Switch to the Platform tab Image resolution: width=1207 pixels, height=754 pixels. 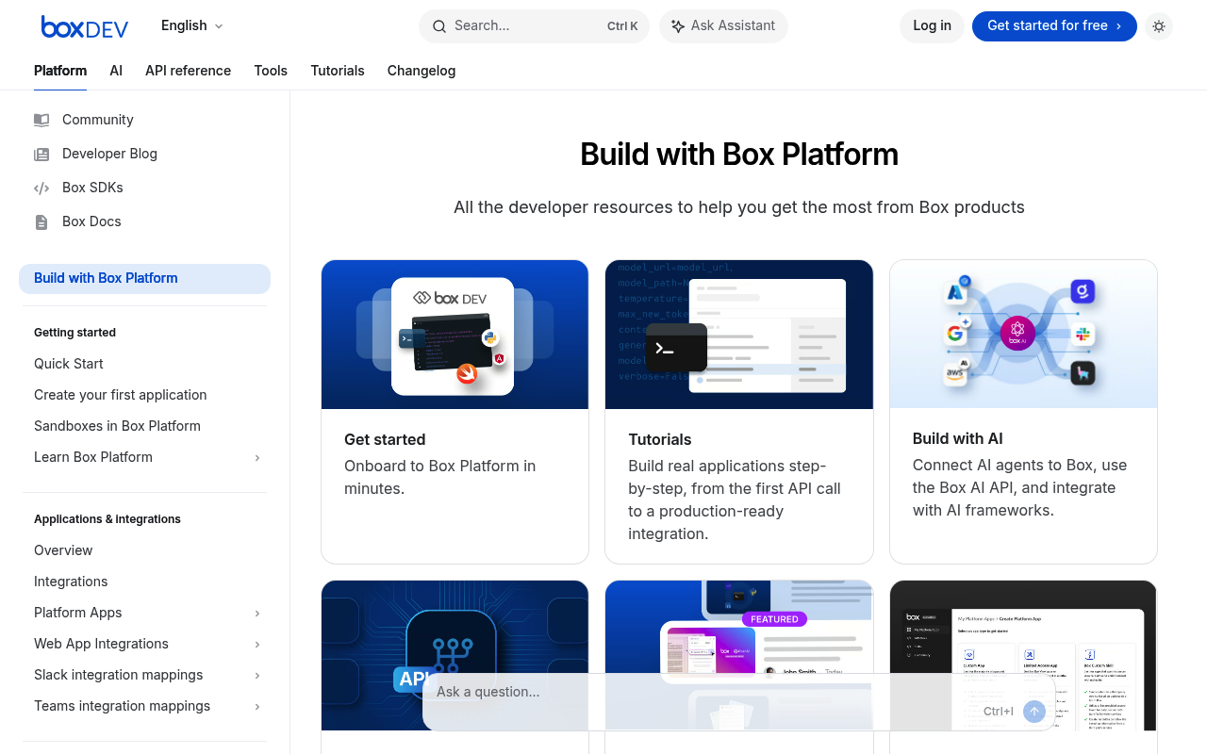click(x=60, y=71)
